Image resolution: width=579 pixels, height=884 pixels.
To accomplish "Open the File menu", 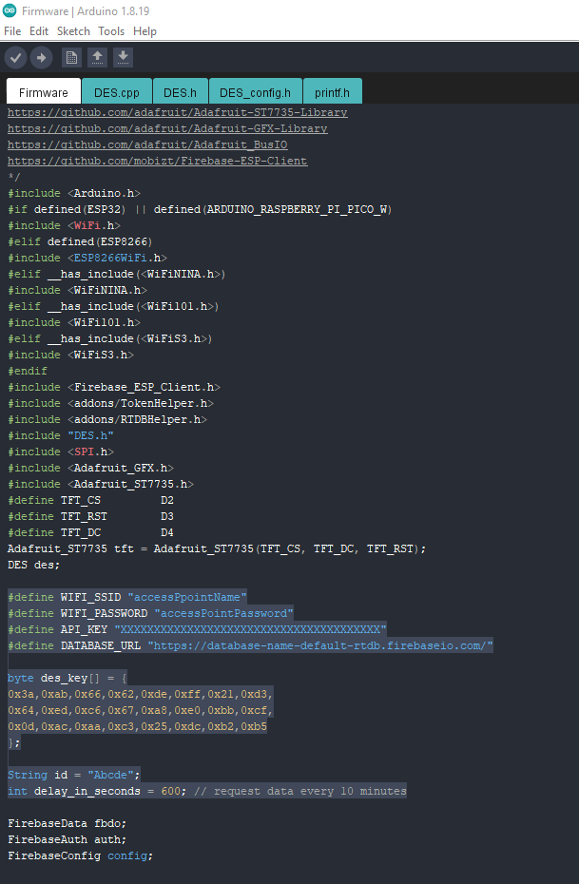I will pyautogui.click(x=12, y=31).
